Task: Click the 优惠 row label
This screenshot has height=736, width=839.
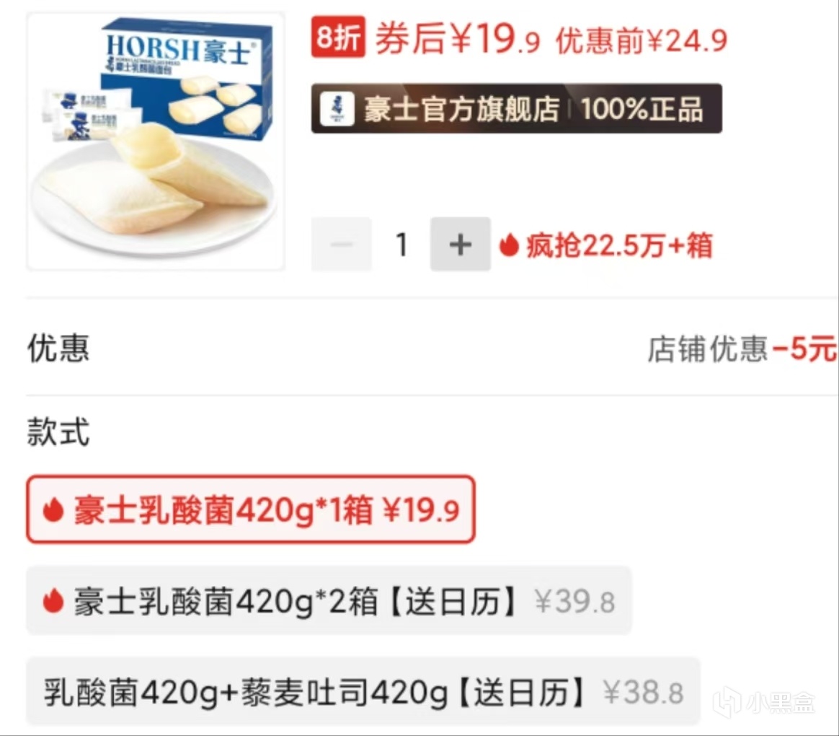Action: [58, 349]
